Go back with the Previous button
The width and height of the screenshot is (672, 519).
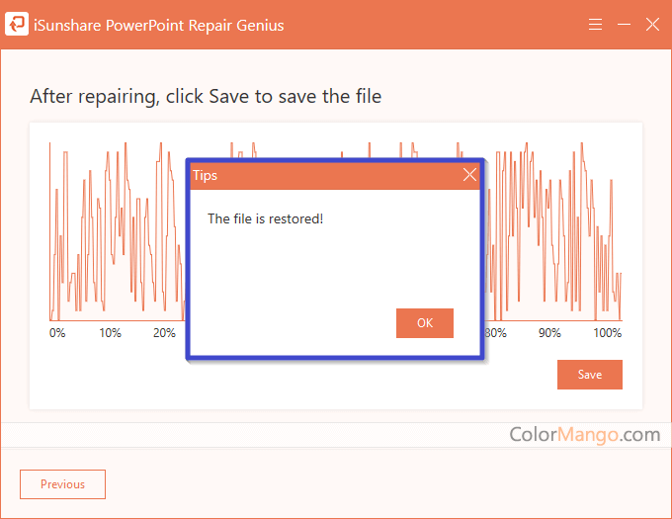click(x=62, y=484)
